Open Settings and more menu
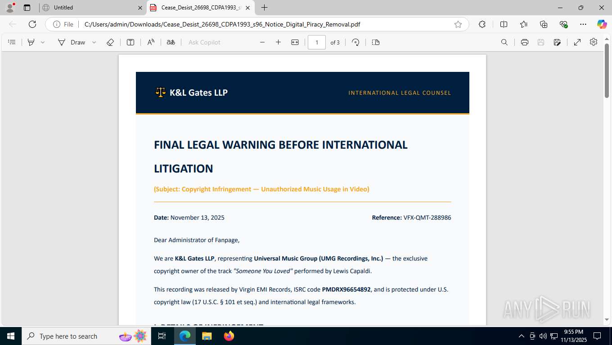Viewport: 612px width, 345px height. (583, 24)
